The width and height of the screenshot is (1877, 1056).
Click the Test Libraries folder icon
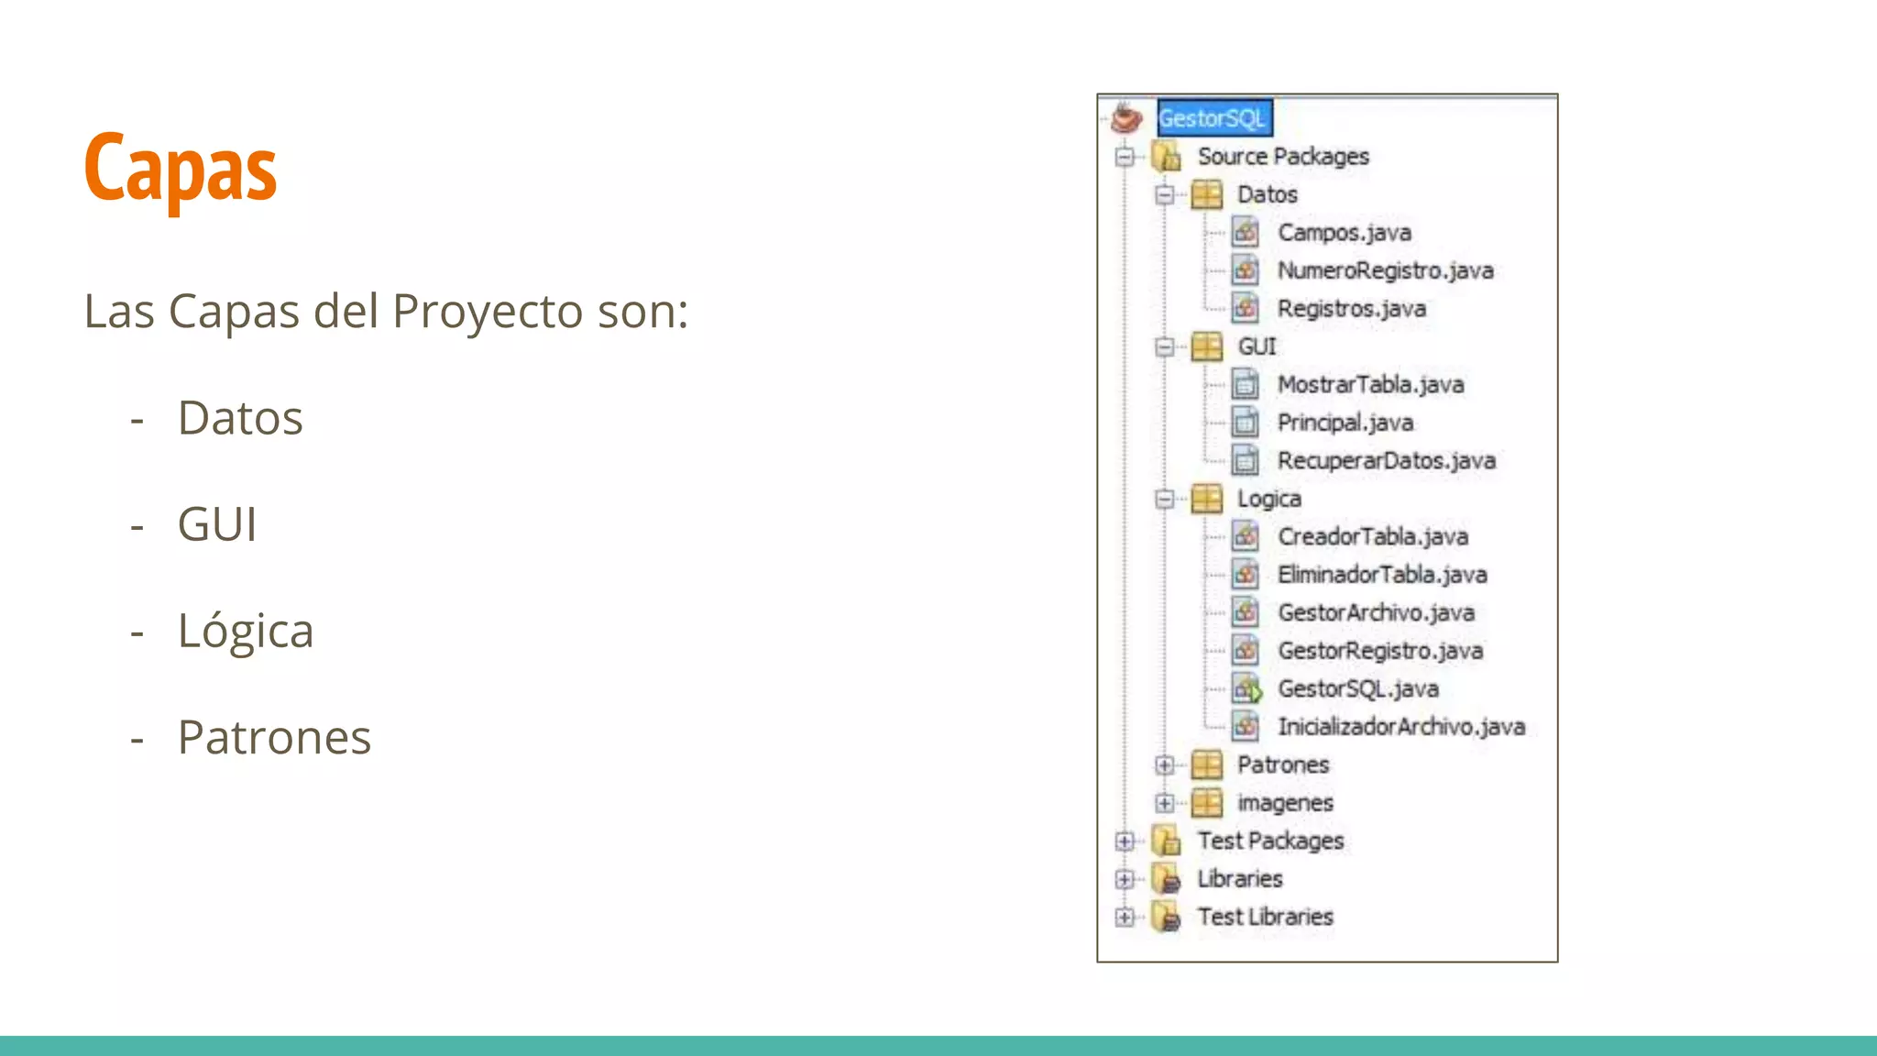(1167, 918)
